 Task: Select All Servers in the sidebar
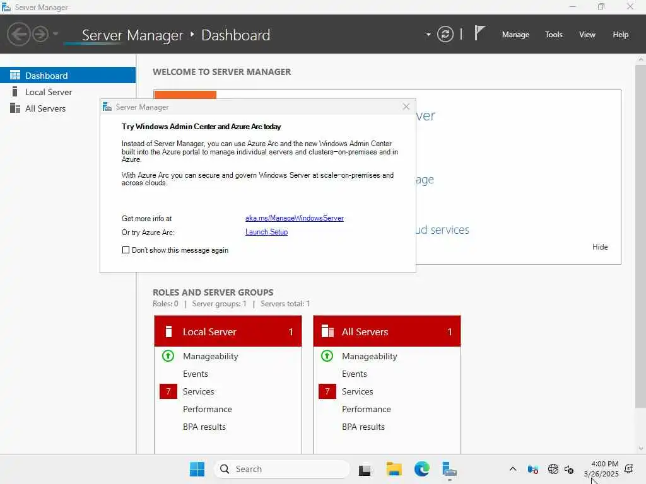click(x=68, y=108)
